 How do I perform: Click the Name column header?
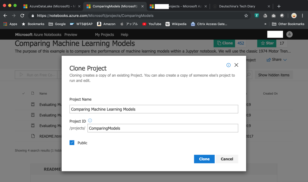[43, 94]
